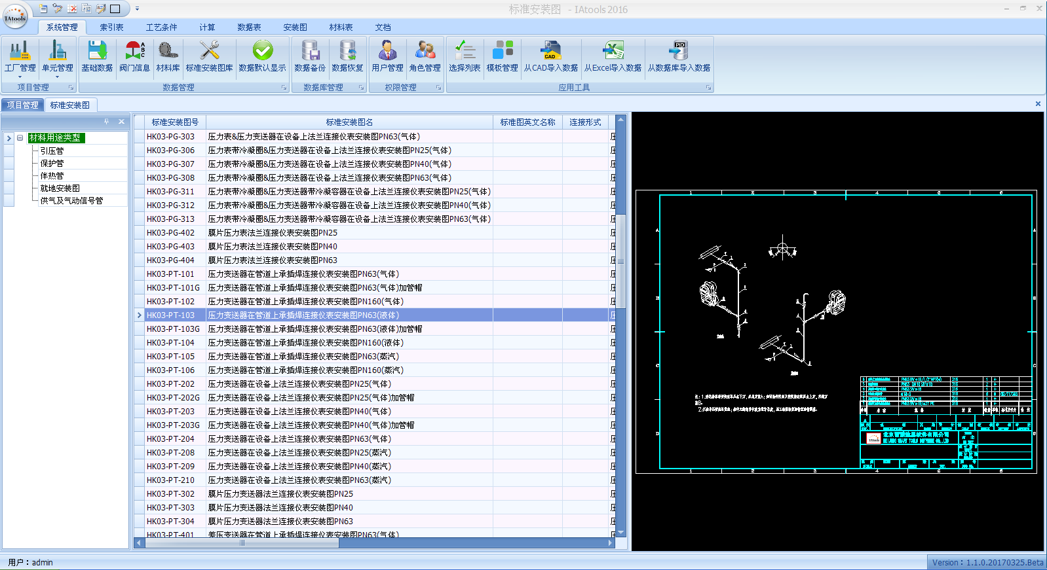1047x570 pixels.
Task: Click table horizontal scrollbar right arrow
Action: [x=611, y=543]
